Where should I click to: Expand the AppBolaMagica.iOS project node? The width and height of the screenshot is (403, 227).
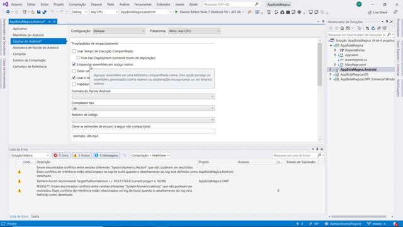pyautogui.click(x=331, y=74)
